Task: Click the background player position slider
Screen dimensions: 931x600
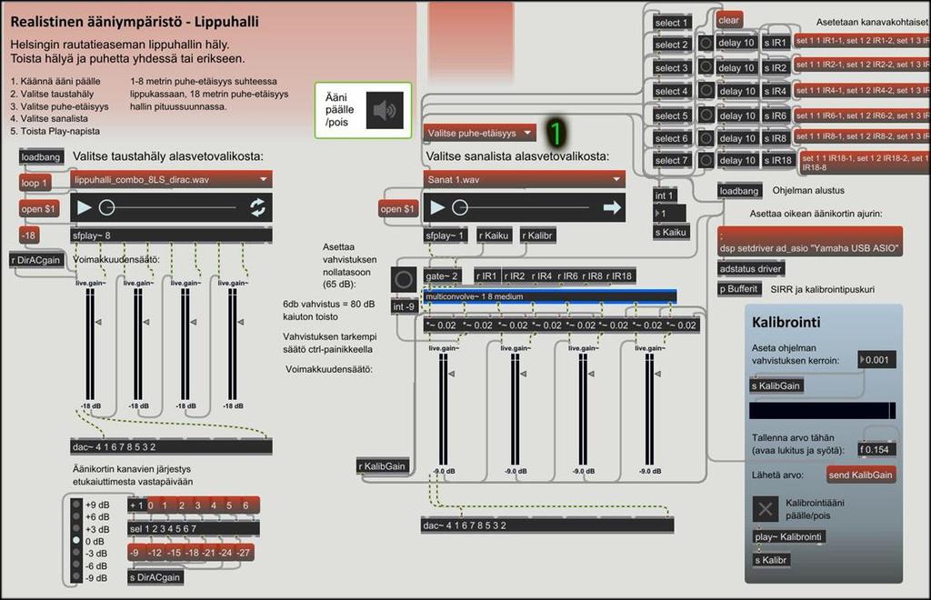Action: (x=171, y=207)
